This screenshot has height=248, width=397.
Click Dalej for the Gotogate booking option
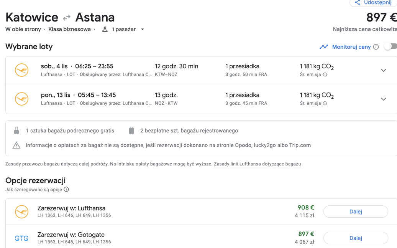tap(356, 238)
